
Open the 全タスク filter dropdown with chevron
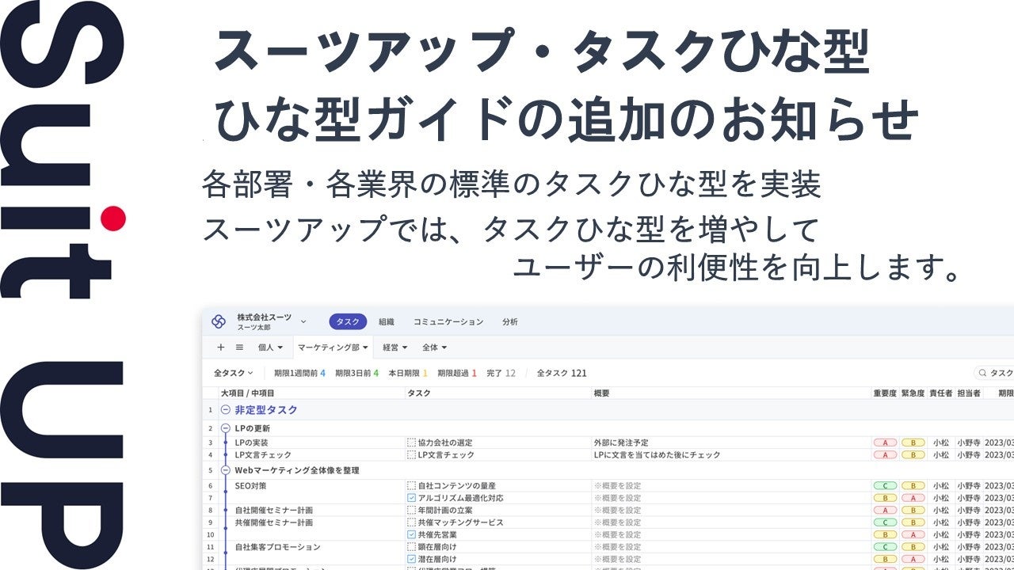click(233, 373)
